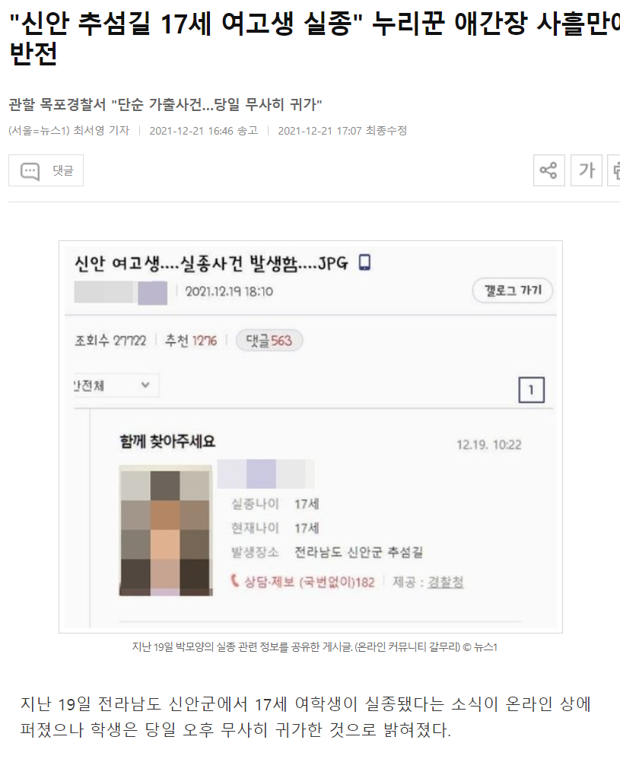Screen dimensions: 620x759
Task: Click page number 1 box
Action: coord(531,389)
